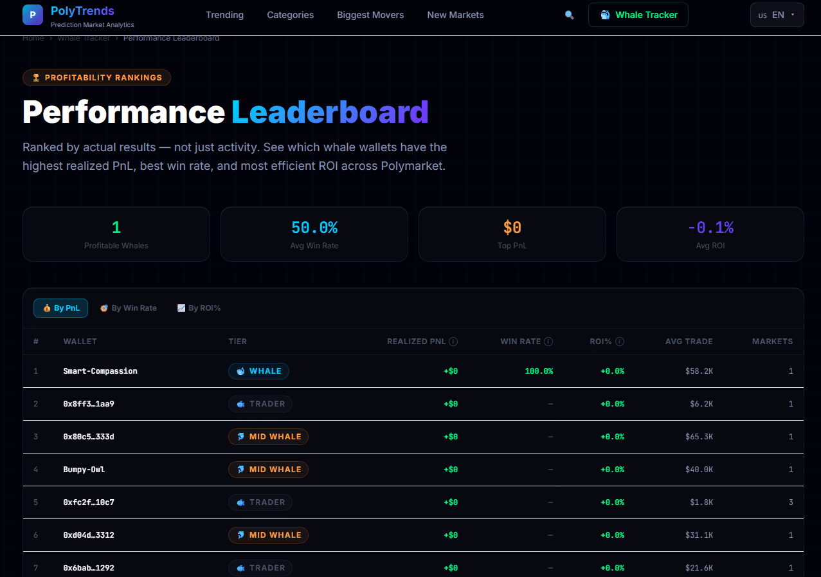This screenshot has width=821, height=577.
Task: Click the info icon next to Realized PnL
Action: [453, 342]
